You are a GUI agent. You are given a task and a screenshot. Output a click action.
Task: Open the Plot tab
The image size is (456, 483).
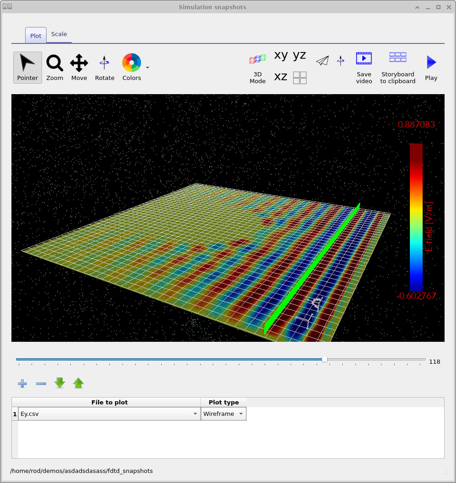(36, 36)
